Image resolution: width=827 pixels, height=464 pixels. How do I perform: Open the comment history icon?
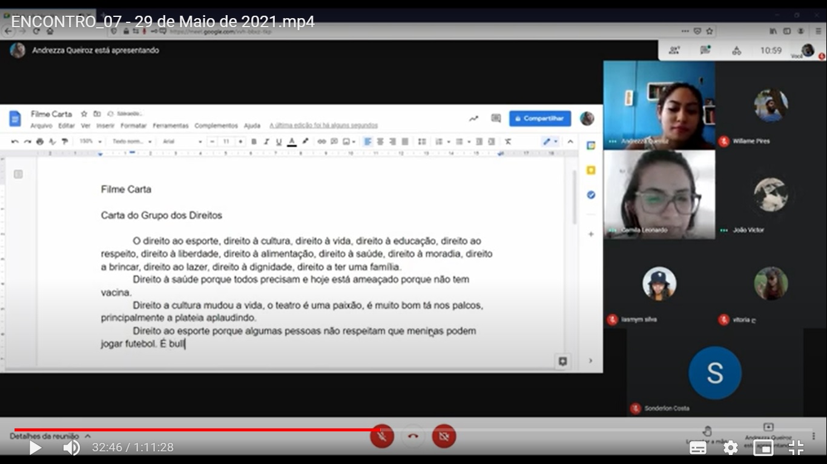coord(496,118)
